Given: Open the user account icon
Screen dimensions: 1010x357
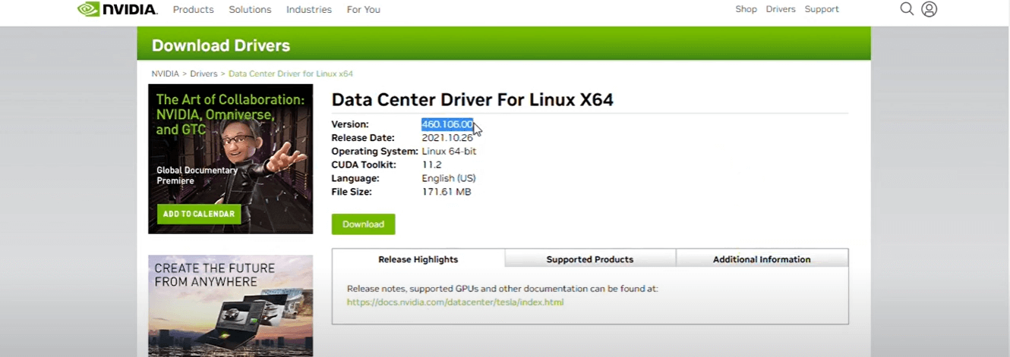Looking at the screenshot, I should coord(929,9).
